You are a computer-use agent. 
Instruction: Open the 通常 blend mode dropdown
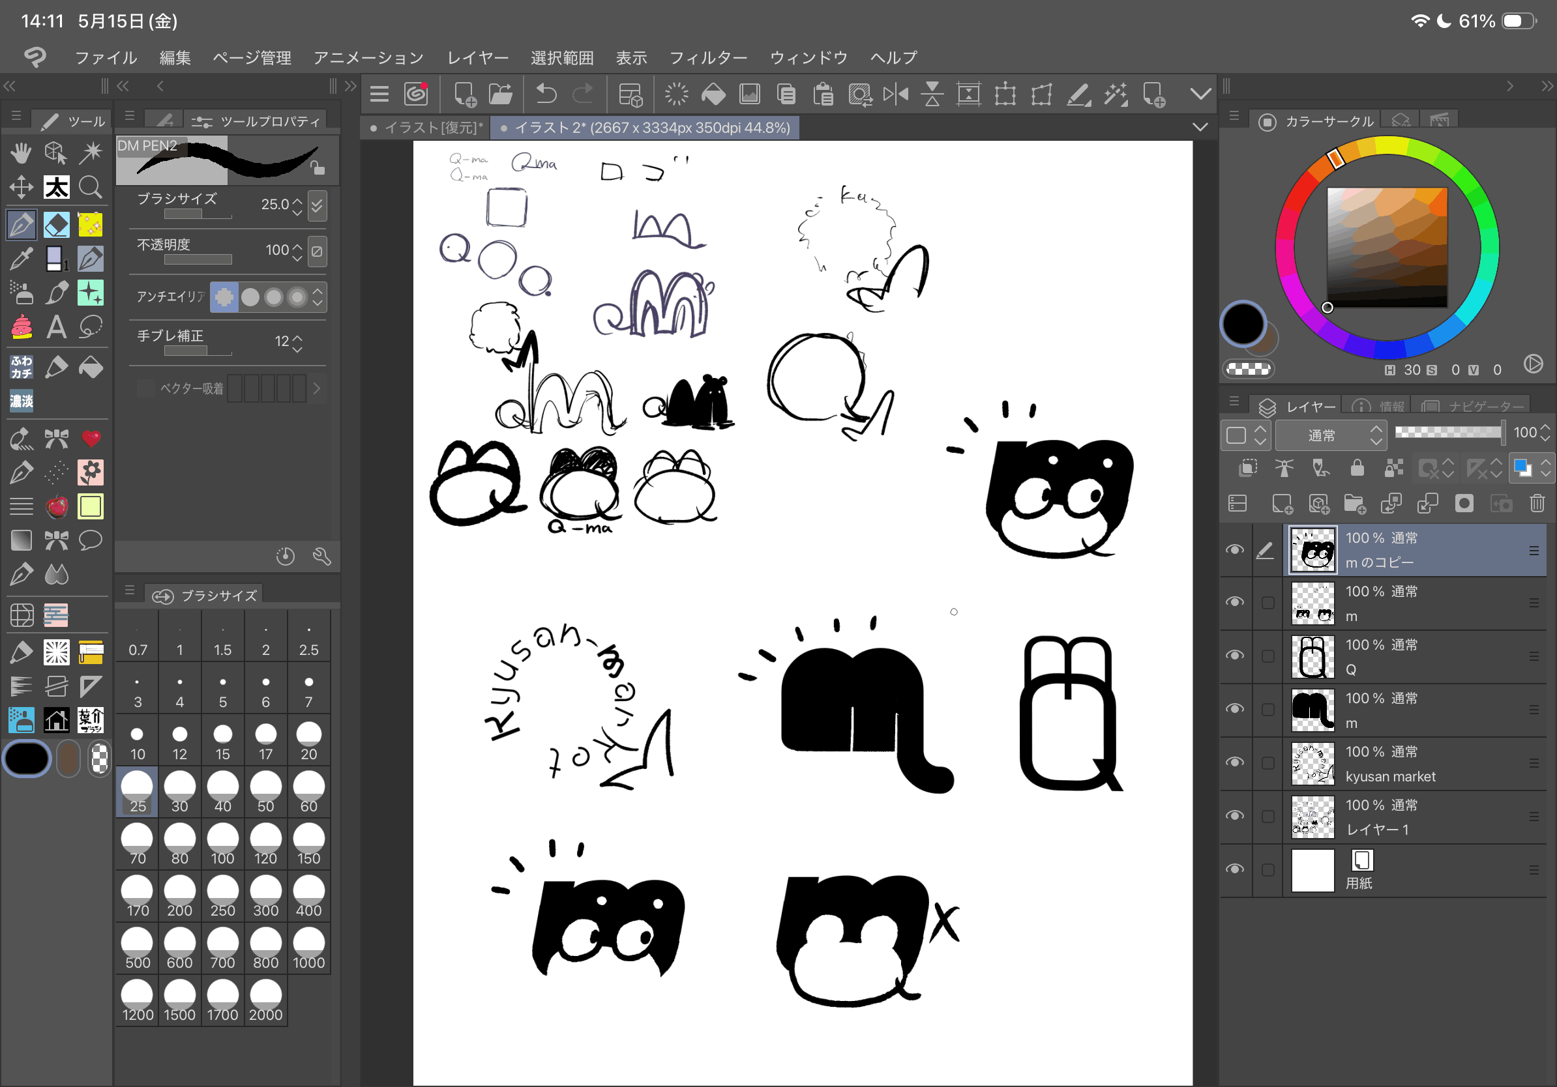[x=1331, y=435]
